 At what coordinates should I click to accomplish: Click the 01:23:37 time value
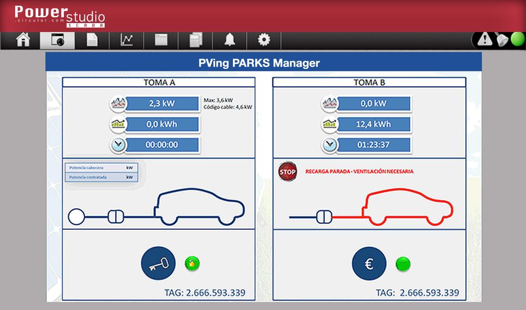[x=373, y=145]
